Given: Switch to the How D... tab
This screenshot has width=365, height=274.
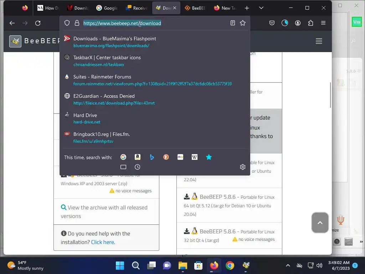Looking at the screenshot, I should [x=48, y=8].
